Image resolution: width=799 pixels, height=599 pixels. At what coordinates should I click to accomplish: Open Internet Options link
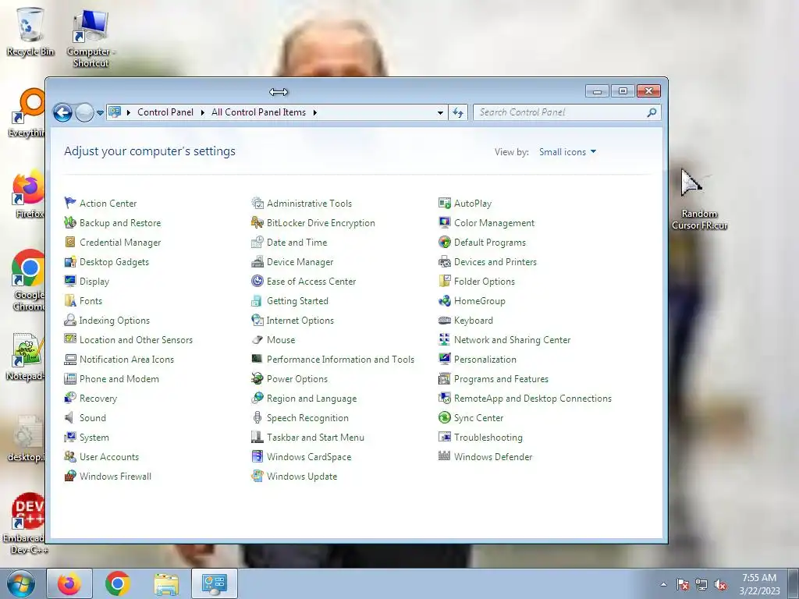point(300,320)
